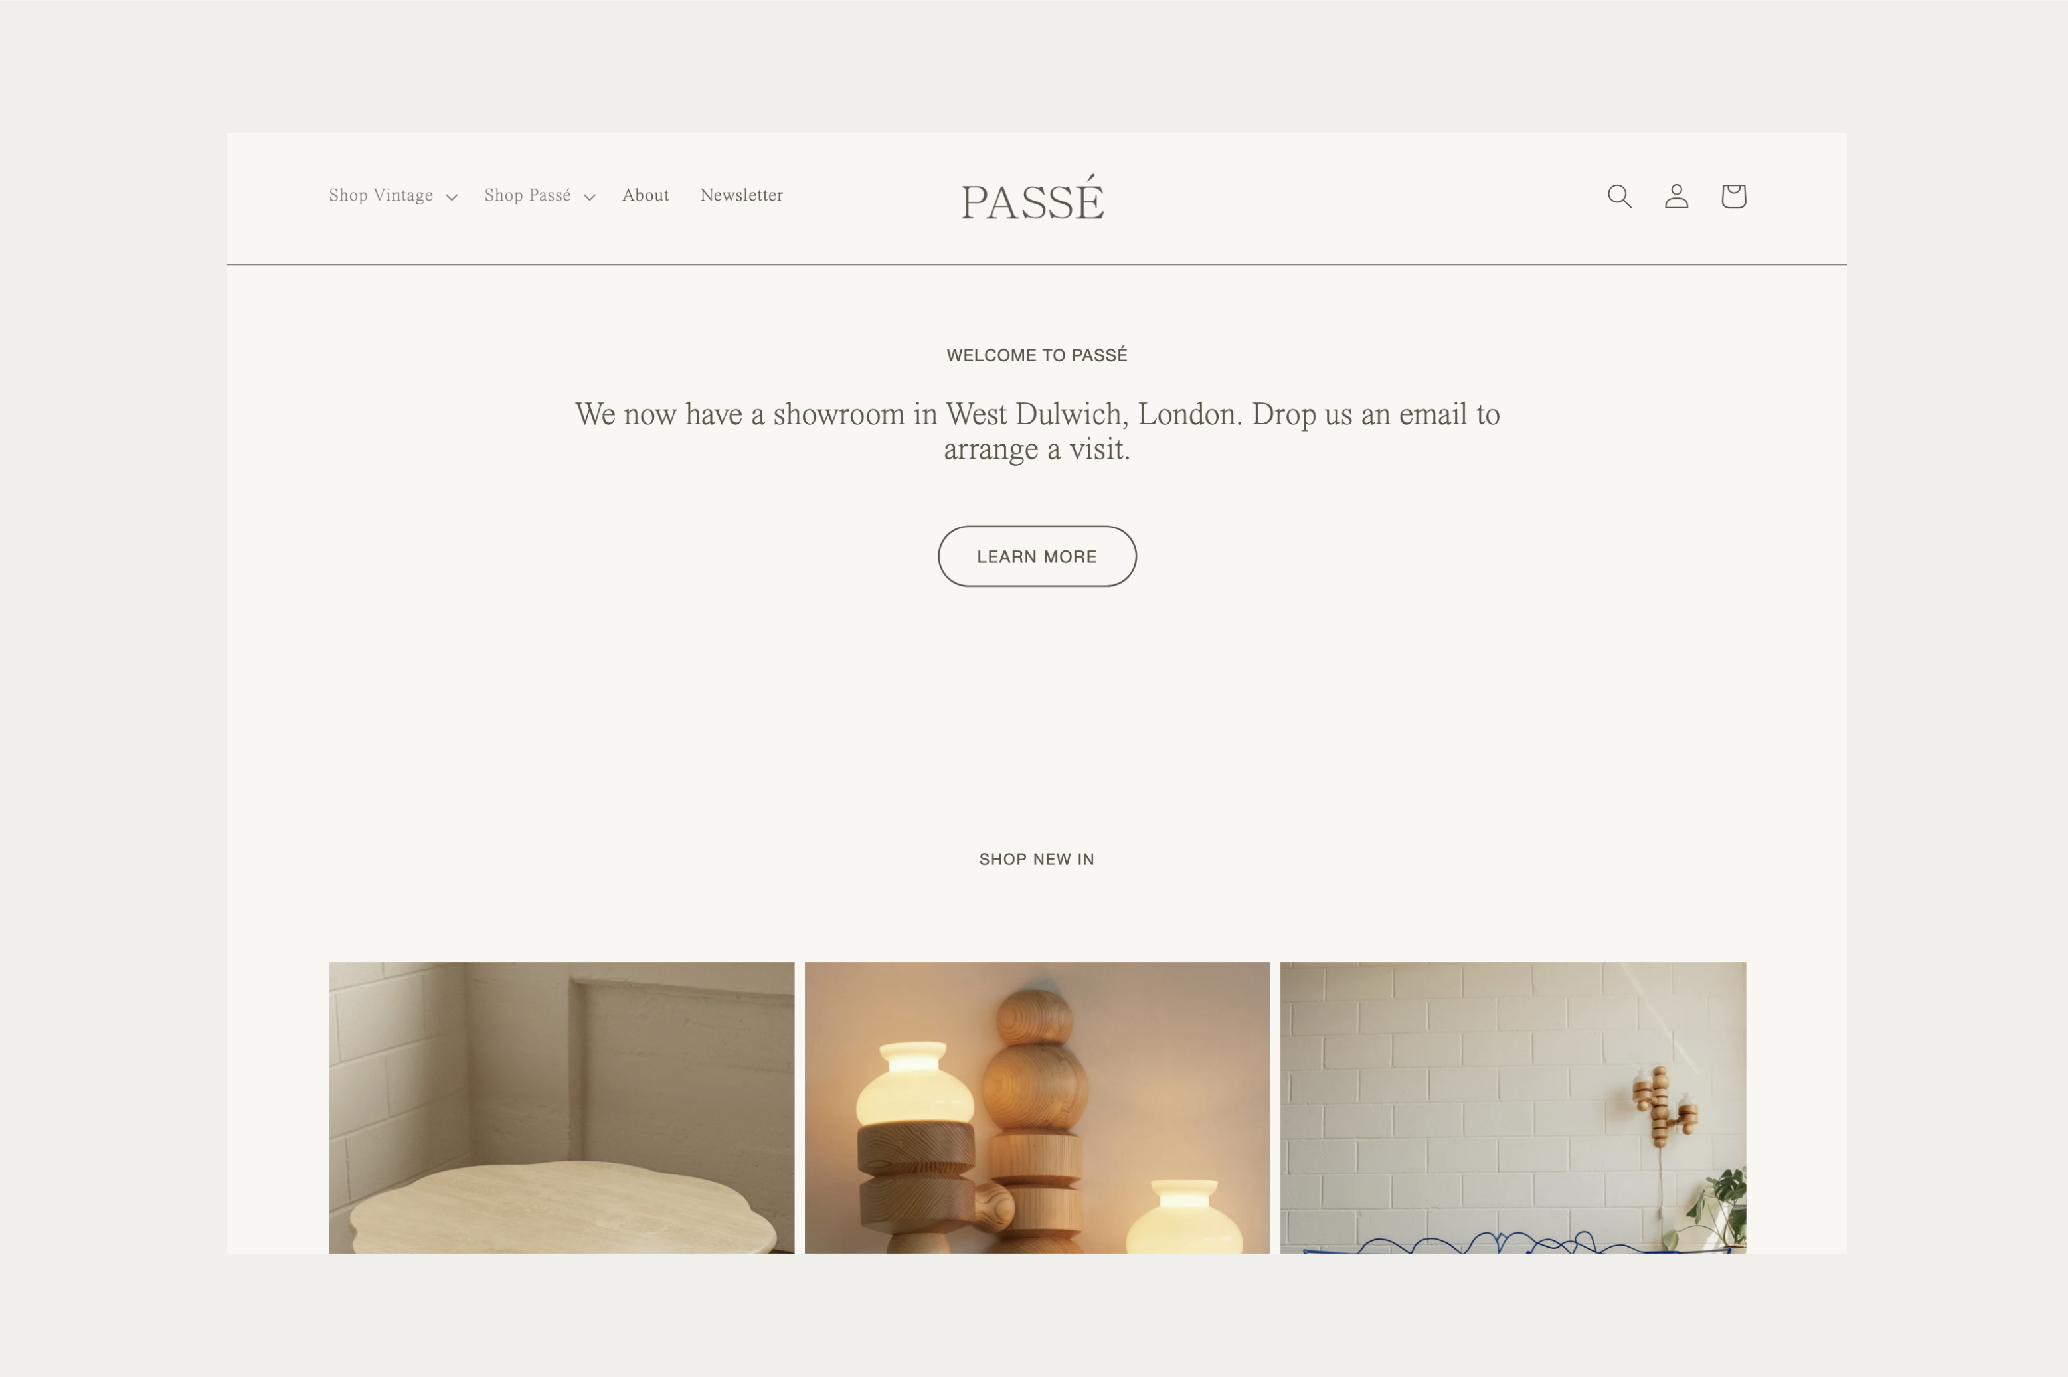View the shopping cart bag icon

[1733, 196]
